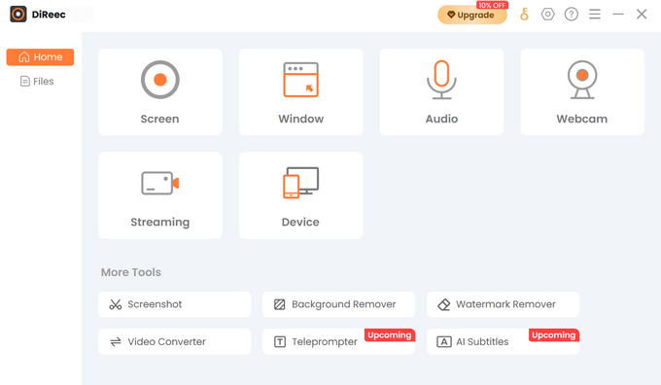This screenshot has width=661, height=385.
Task: Launch the Video Converter tool
Action: 175,341
